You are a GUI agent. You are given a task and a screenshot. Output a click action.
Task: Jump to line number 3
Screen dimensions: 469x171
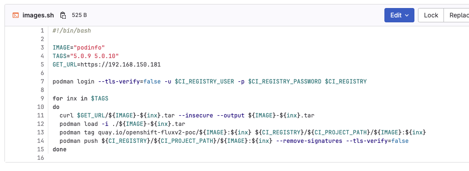click(42, 47)
